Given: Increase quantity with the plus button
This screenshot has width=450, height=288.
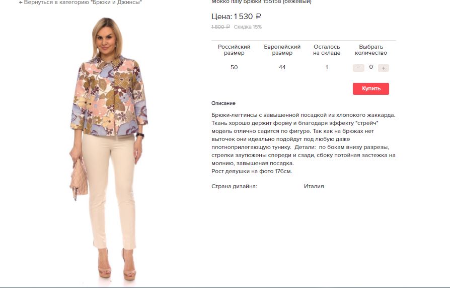Looking at the screenshot, I should click(x=384, y=68).
